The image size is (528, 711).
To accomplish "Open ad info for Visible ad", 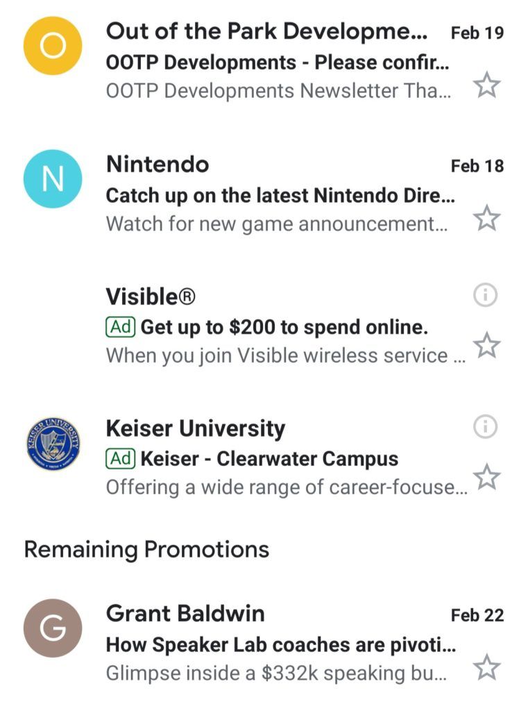I will click(486, 295).
